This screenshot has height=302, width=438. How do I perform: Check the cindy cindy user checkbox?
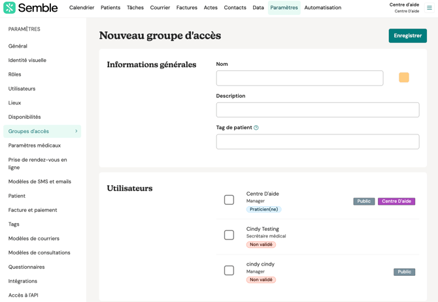pos(229,271)
